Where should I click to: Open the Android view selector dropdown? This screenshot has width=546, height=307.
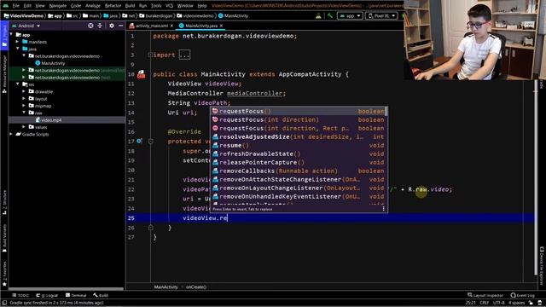[x=26, y=26]
